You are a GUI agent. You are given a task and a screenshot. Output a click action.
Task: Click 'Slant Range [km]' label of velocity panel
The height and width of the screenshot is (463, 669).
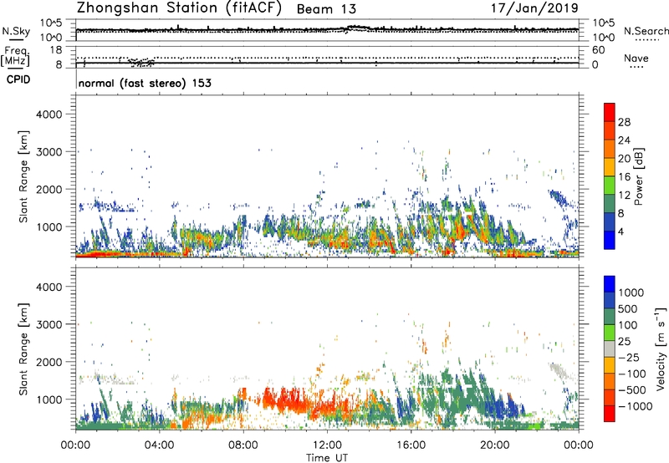point(23,349)
